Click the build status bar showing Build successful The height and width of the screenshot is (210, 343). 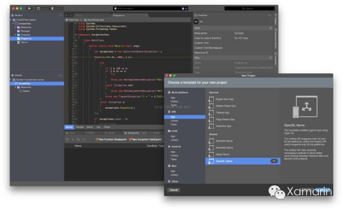point(151,9)
